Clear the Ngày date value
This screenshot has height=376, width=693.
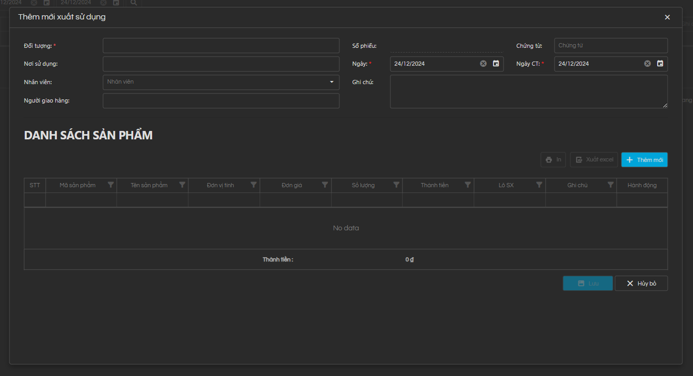[x=483, y=64]
